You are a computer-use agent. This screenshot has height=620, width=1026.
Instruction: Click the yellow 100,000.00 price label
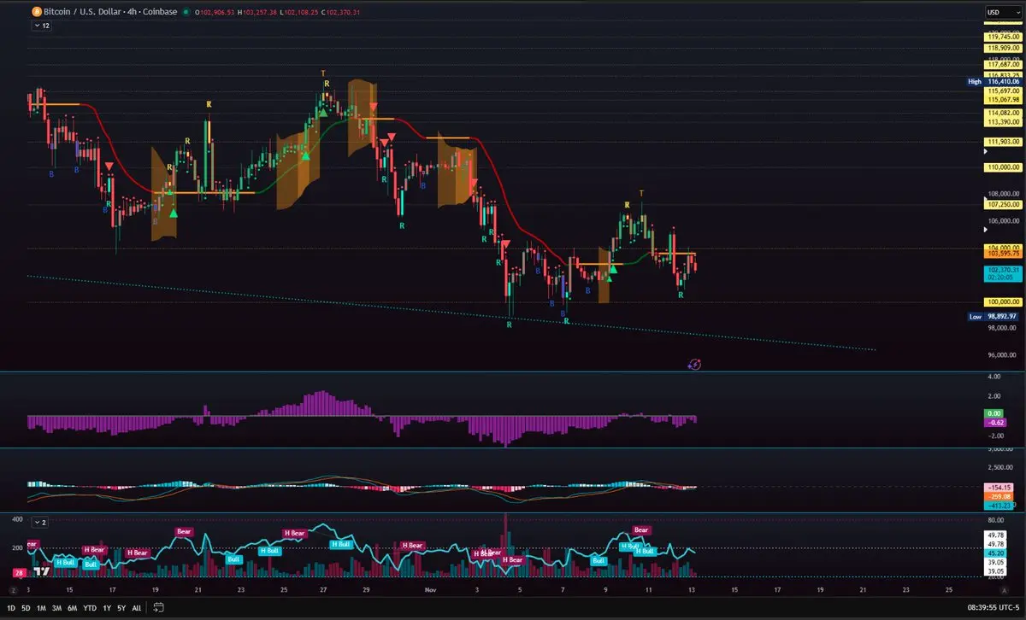(1002, 301)
